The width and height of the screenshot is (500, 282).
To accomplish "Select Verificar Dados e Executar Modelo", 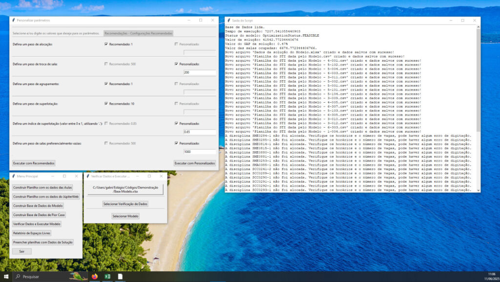I will tap(37, 223).
